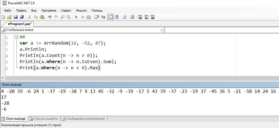
Task: Open the Вид menu
Action: (x=34, y=10)
